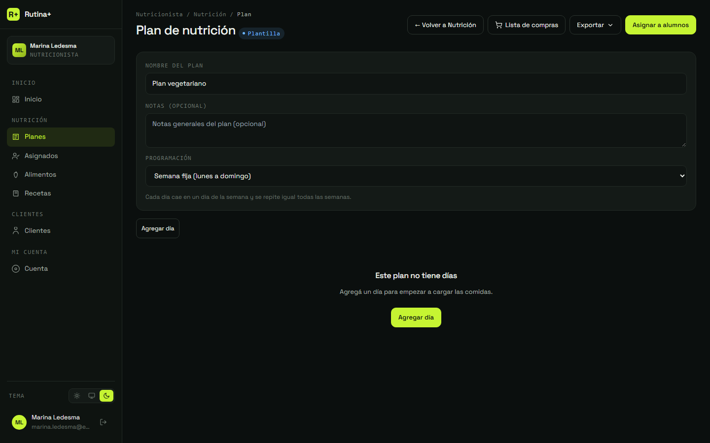710x443 pixels.
Task: Click Nutricionista breadcrumb link
Action: (x=159, y=14)
